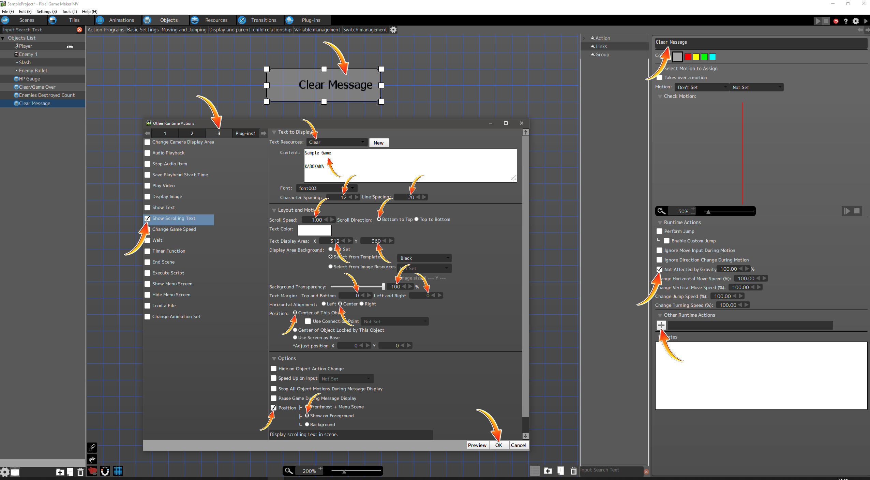Delete object using objects list trash icon
Viewport: 870px width, 480px height.
[x=80, y=472]
